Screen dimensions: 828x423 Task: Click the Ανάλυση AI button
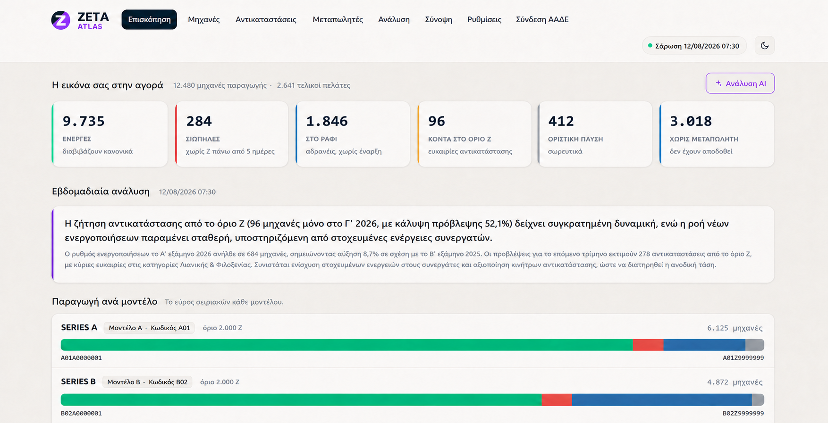[740, 83]
